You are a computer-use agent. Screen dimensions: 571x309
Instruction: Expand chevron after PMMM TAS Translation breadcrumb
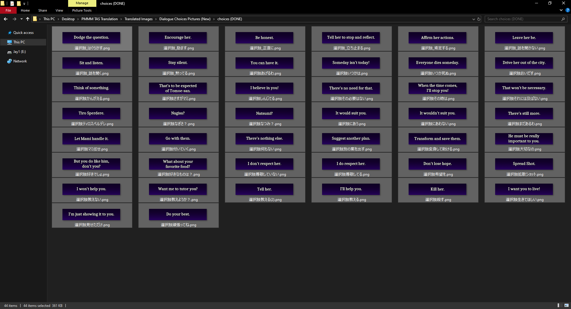point(121,19)
